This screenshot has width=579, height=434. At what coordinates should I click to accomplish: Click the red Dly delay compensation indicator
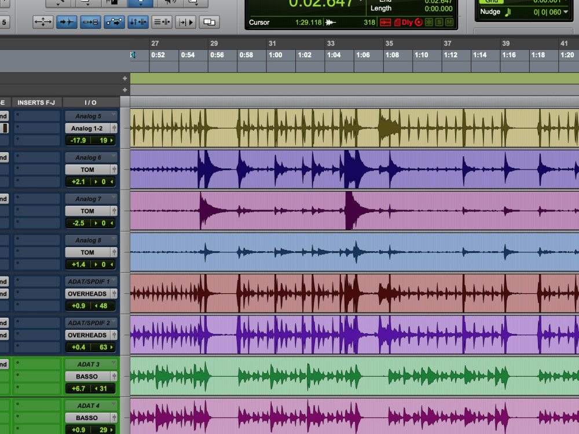coord(406,23)
